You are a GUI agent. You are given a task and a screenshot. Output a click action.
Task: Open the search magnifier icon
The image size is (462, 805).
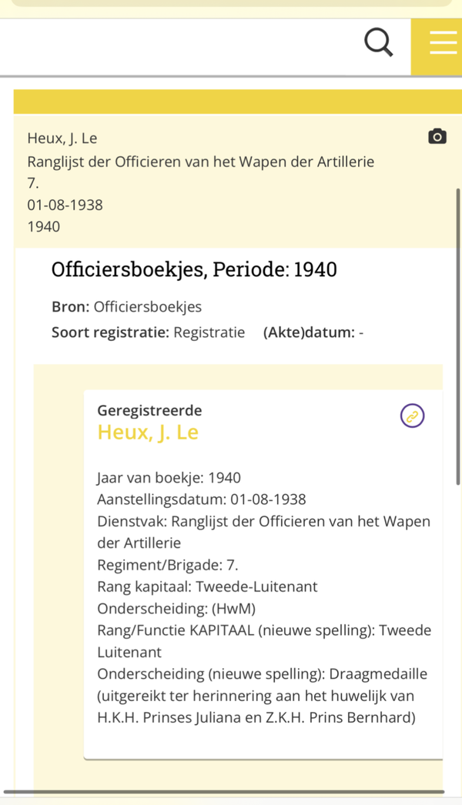[x=378, y=43]
